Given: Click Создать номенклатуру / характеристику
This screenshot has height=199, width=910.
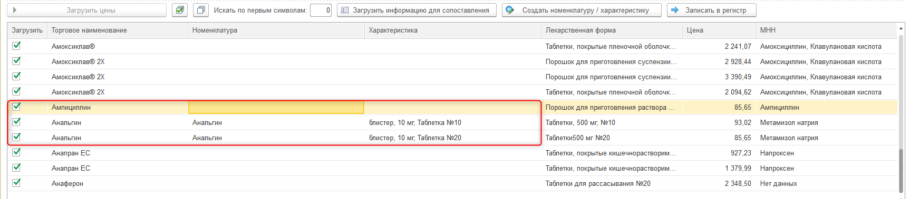Looking at the screenshot, I should 582,10.
